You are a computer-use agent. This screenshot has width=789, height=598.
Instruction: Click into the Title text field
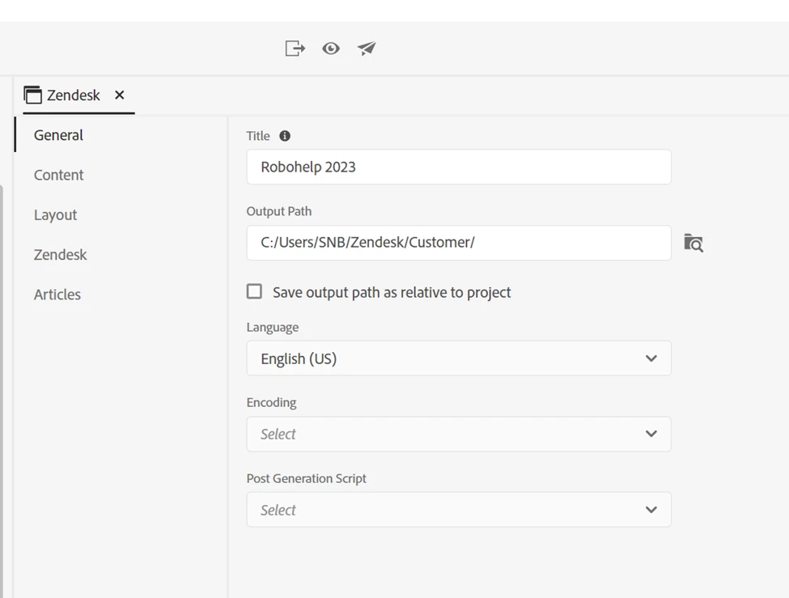[x=458, y=167]
